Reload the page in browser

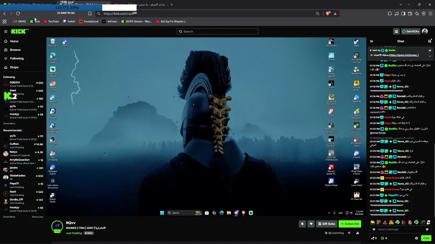[18, 14]
